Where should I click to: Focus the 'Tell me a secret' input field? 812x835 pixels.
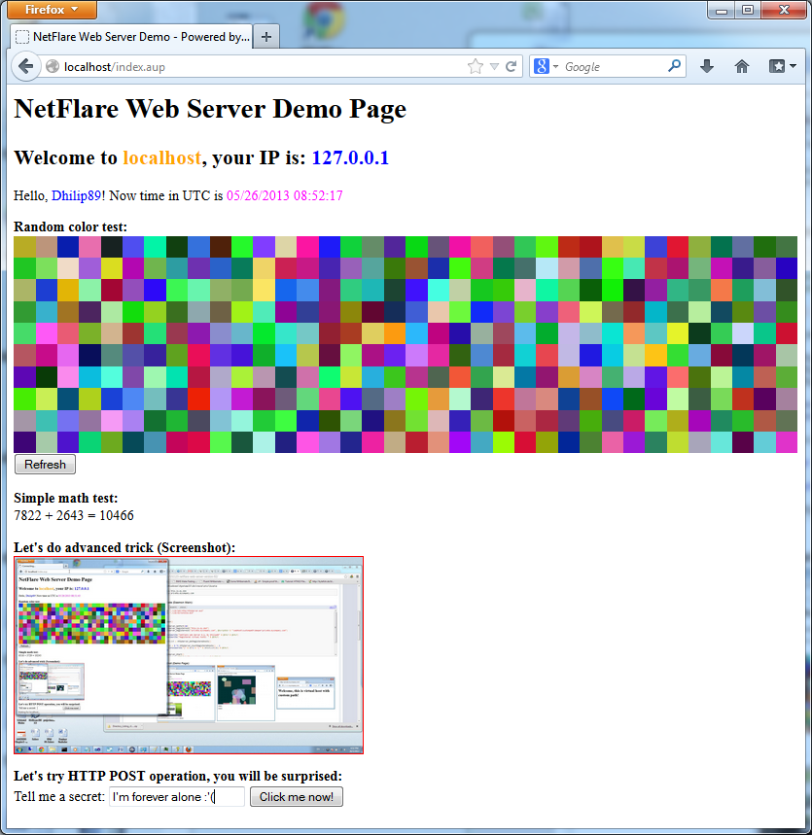pyautogui.click(x=177, y=797)
